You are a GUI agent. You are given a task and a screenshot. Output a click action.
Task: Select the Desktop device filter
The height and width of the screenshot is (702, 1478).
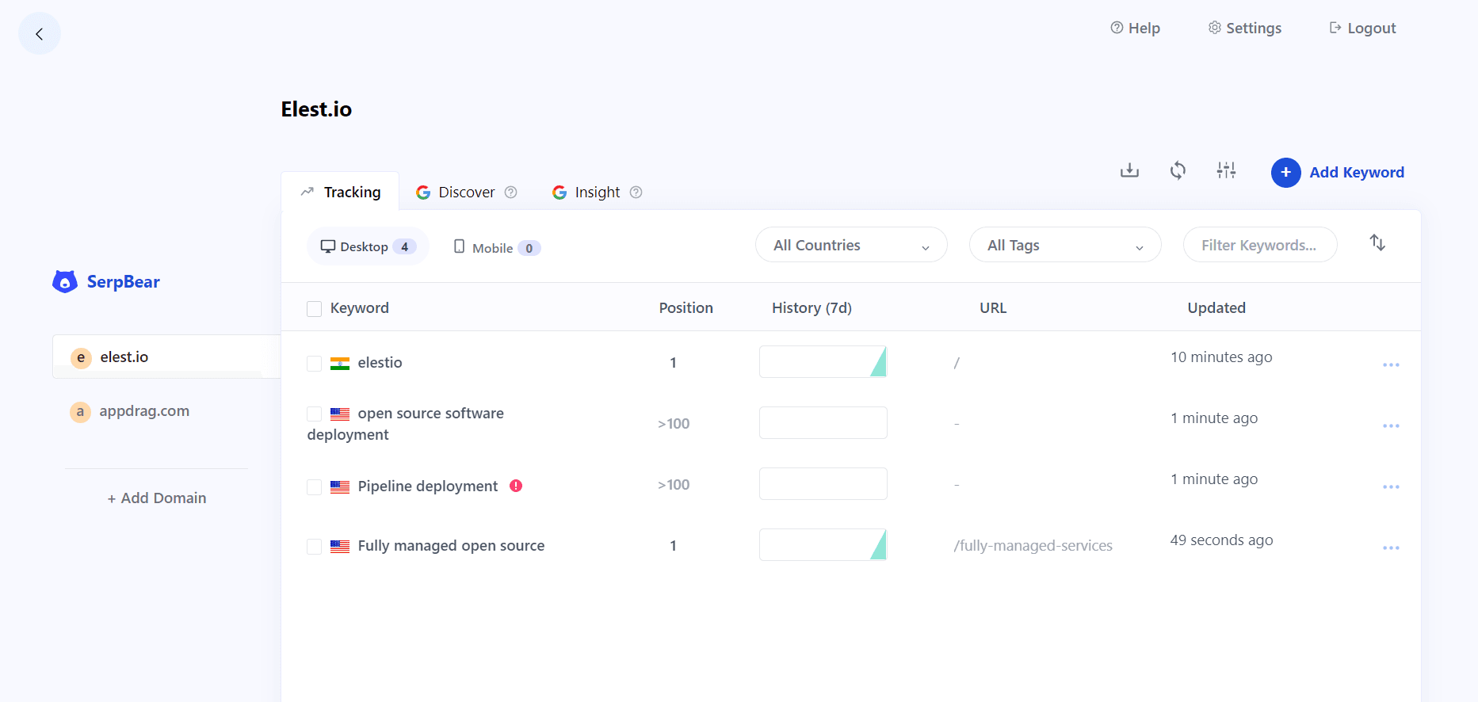point(368,246)
